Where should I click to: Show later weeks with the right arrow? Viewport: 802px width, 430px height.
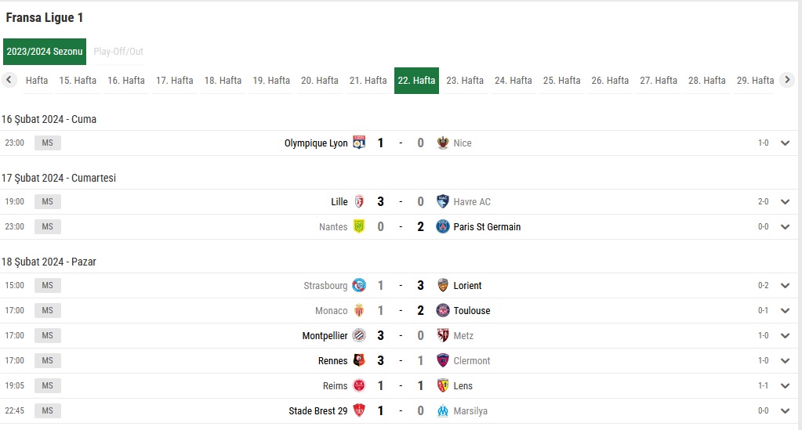click(787, 80)
